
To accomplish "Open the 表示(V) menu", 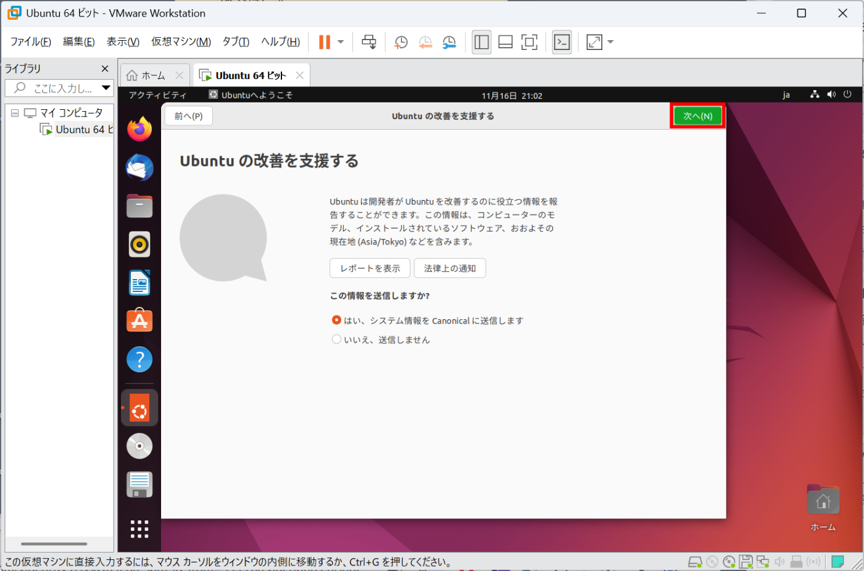I will 123,41.
